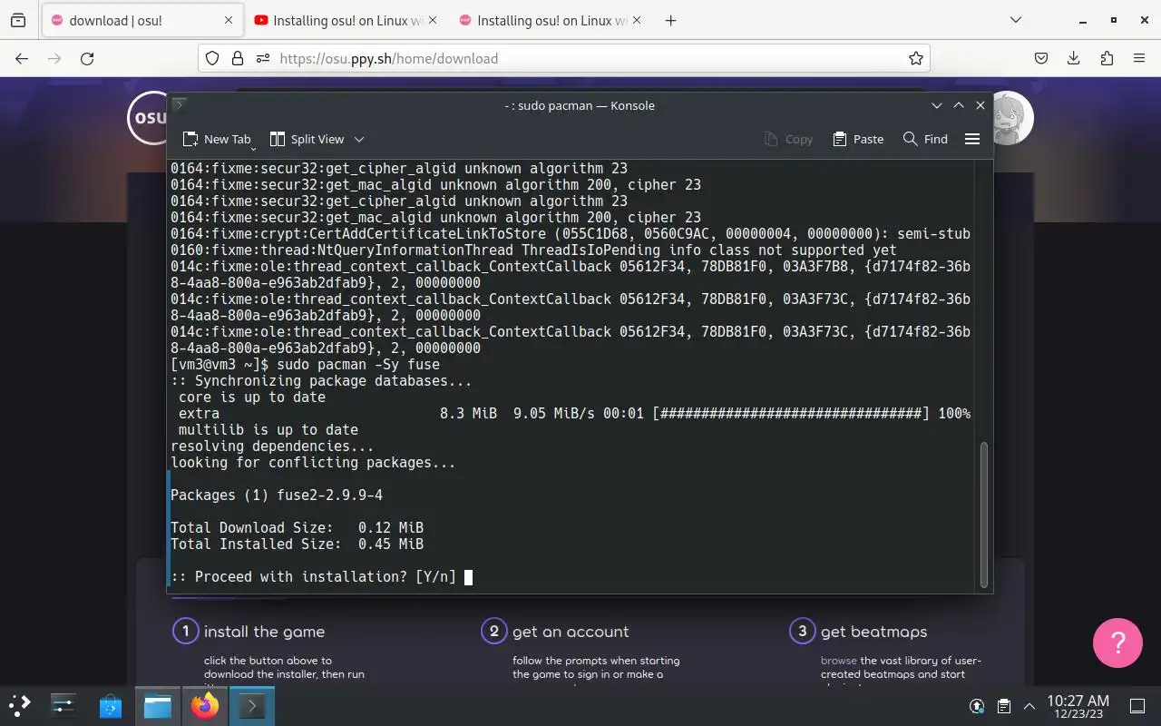The height and width of the screenshot is (726, 1161).
Task: Click the 'install the game' heading
Action: [264, 632]
